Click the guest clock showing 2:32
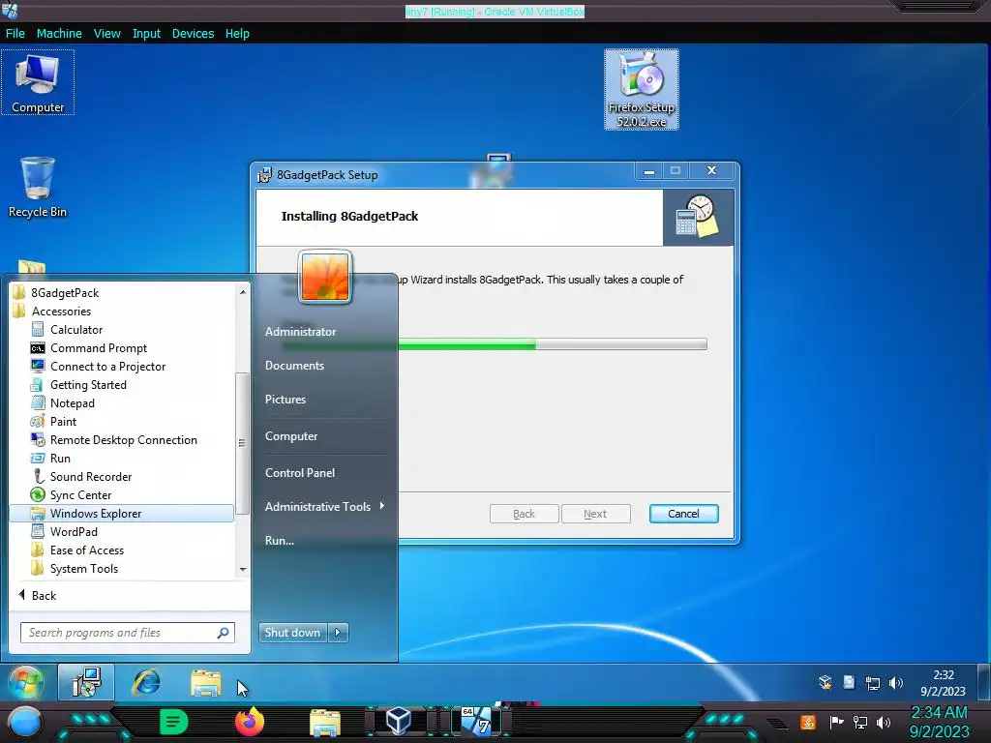The height and width of the screenshot is (743, 991). click(943, 674)
